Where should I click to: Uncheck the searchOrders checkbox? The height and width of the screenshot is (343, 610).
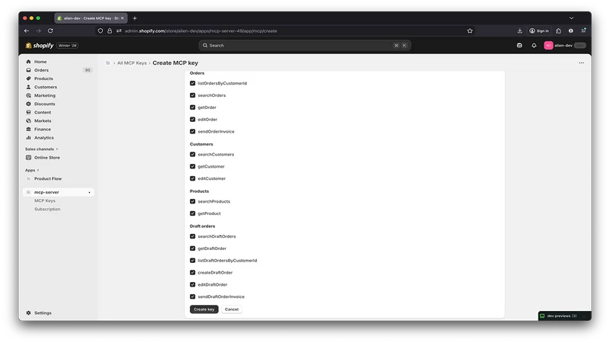click(x=193, y=95)
